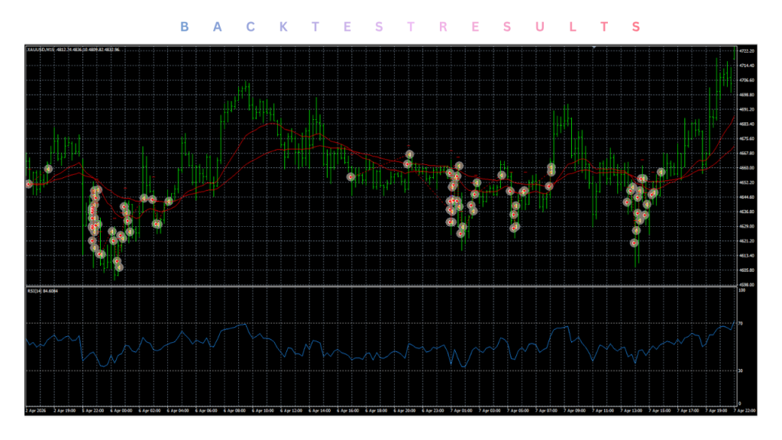Click the 6 Apr 18:00 time label
Image resolution: width=782 pixels, height=440 pixels.
coord(376,410)
